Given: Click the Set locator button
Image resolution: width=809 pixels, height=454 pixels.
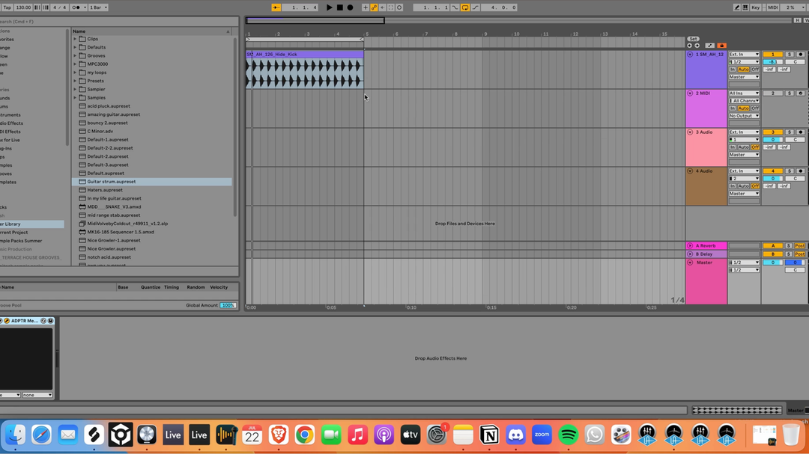Looking at the screenshot, I should 693,39.
